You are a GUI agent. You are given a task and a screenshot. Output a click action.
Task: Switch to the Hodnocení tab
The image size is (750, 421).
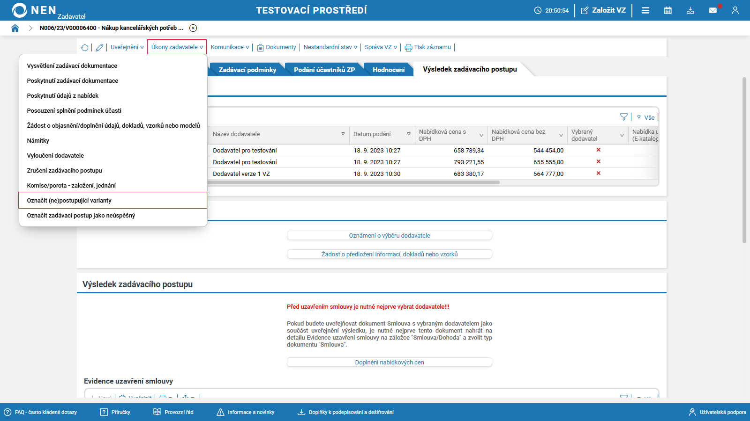pos(388,70)
